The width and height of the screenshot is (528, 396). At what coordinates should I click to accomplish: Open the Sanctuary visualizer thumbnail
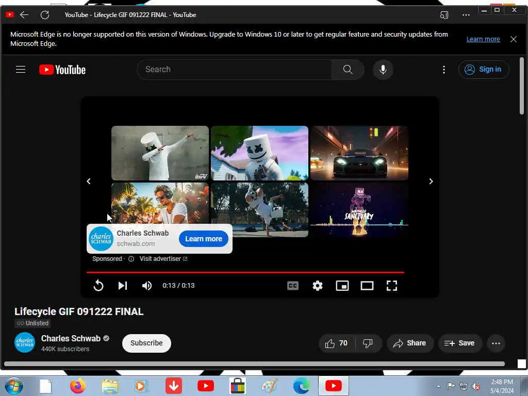[x=359, y=210]
